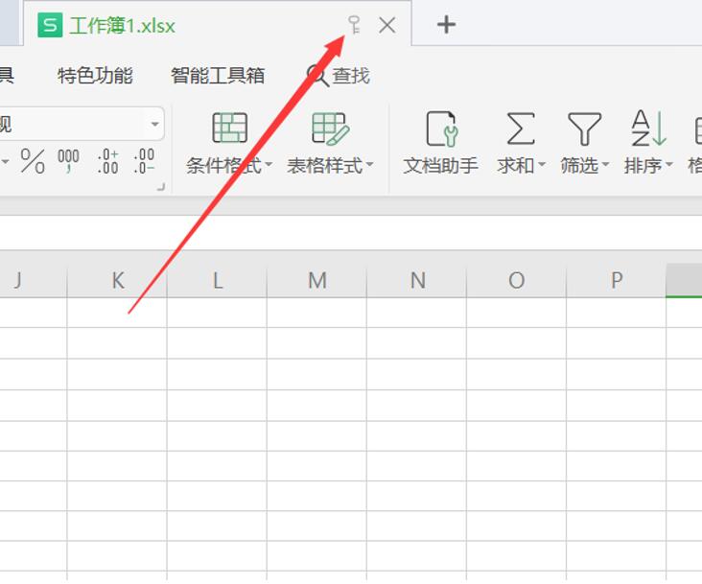Click the 查找 search button

point(338,76)
